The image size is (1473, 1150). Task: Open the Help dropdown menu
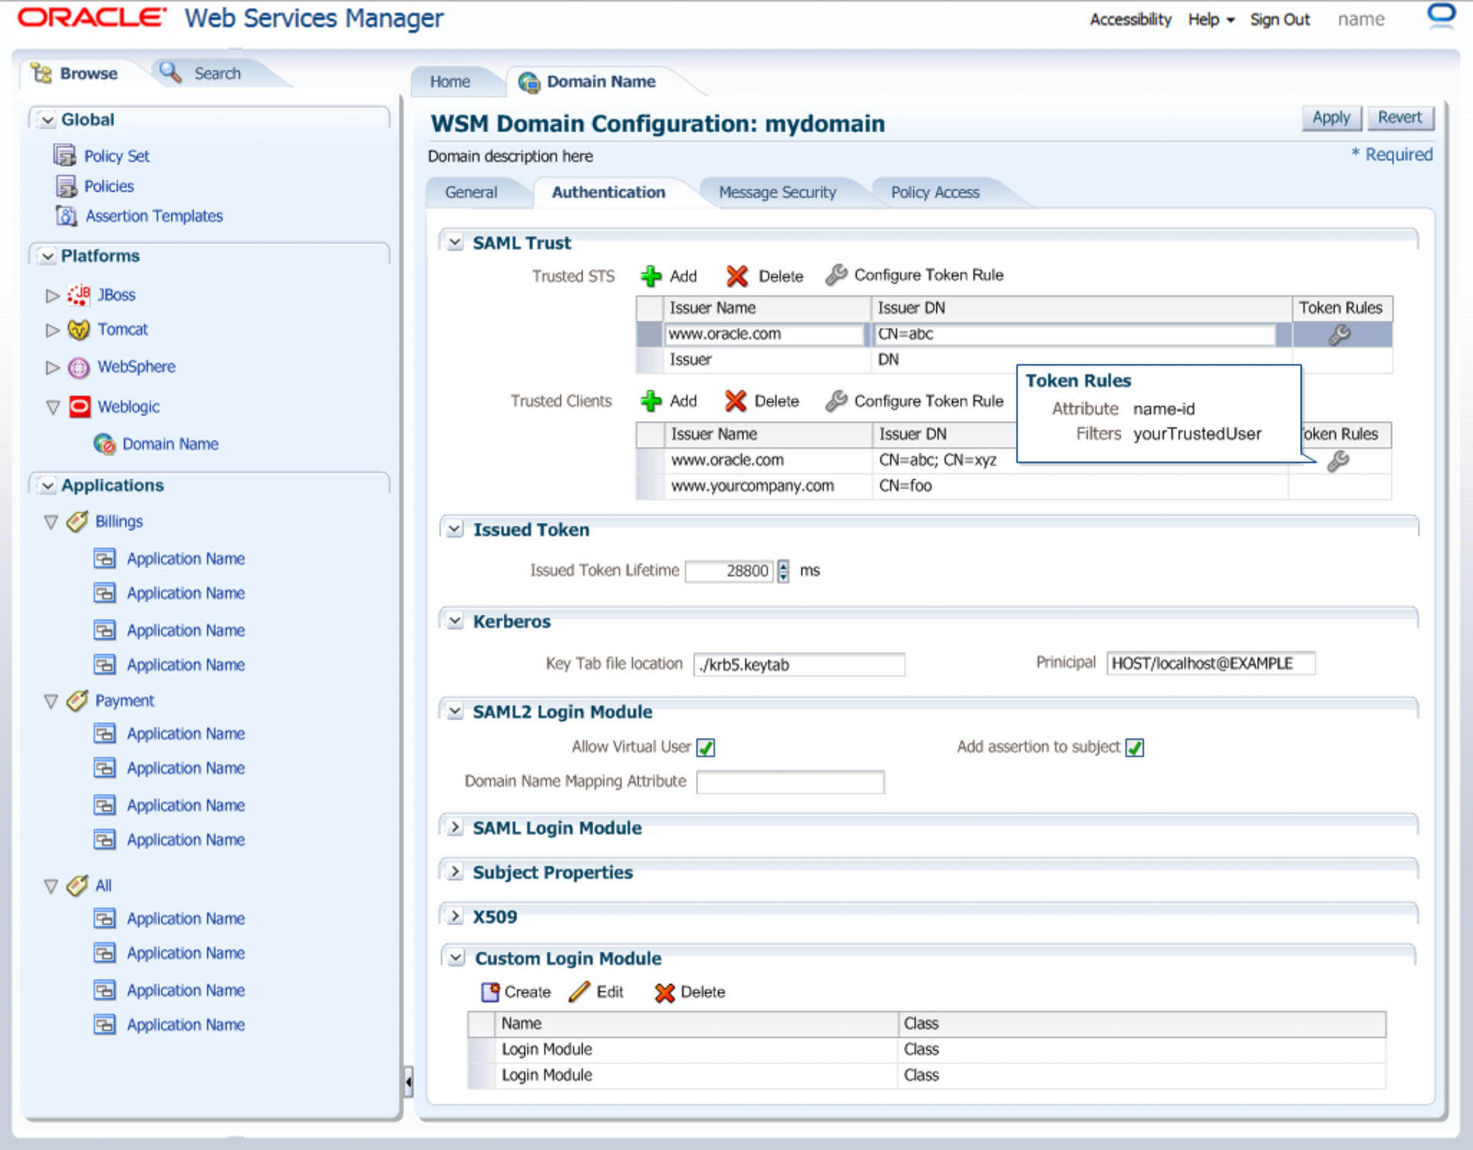tap(1211, 19)
